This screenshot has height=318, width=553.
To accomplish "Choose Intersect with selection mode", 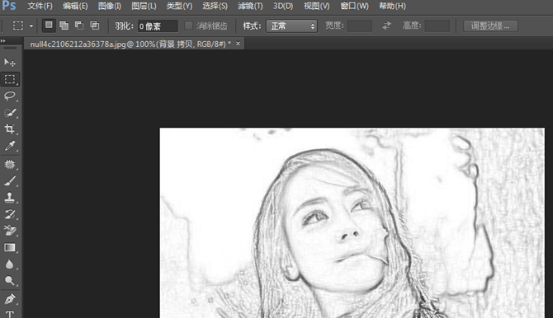I will 95,26.
